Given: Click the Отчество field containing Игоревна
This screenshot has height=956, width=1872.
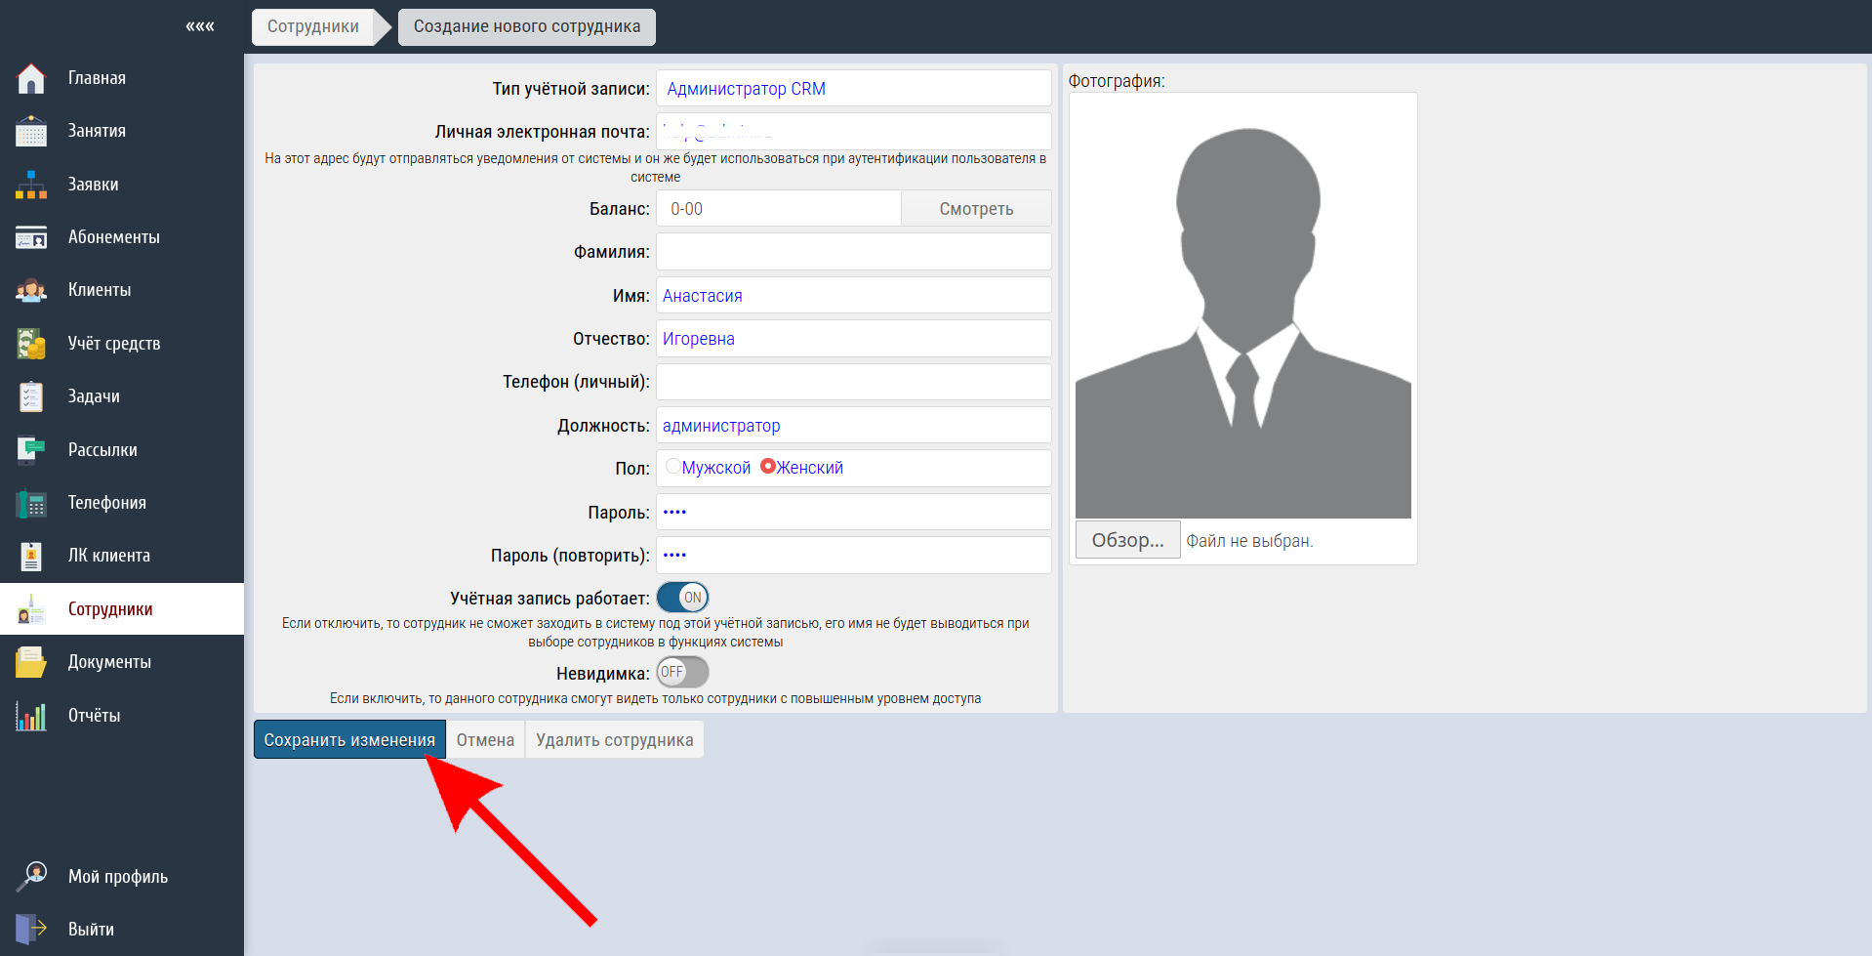Looking at the screenshot, I should click(854, 338).
